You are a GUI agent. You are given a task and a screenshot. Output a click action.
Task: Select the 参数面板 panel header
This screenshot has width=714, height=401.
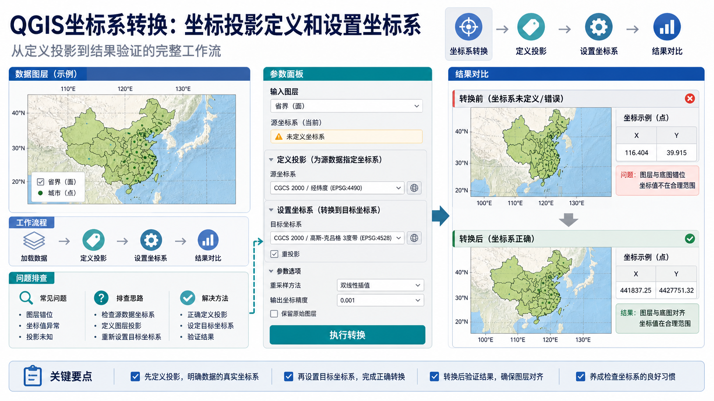[348, 74]
